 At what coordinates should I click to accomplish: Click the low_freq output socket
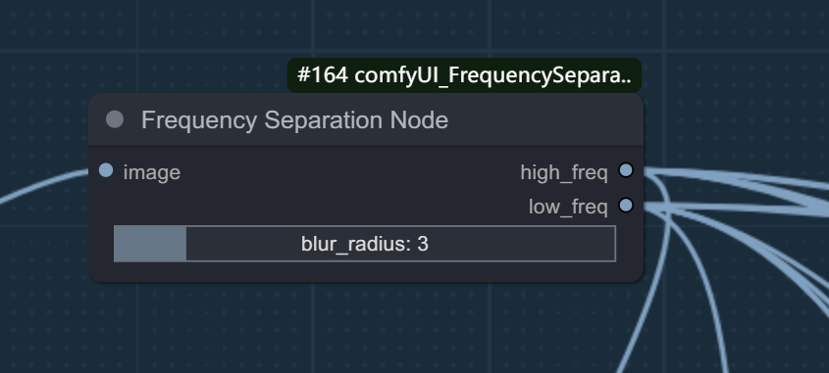coord(626,206)
